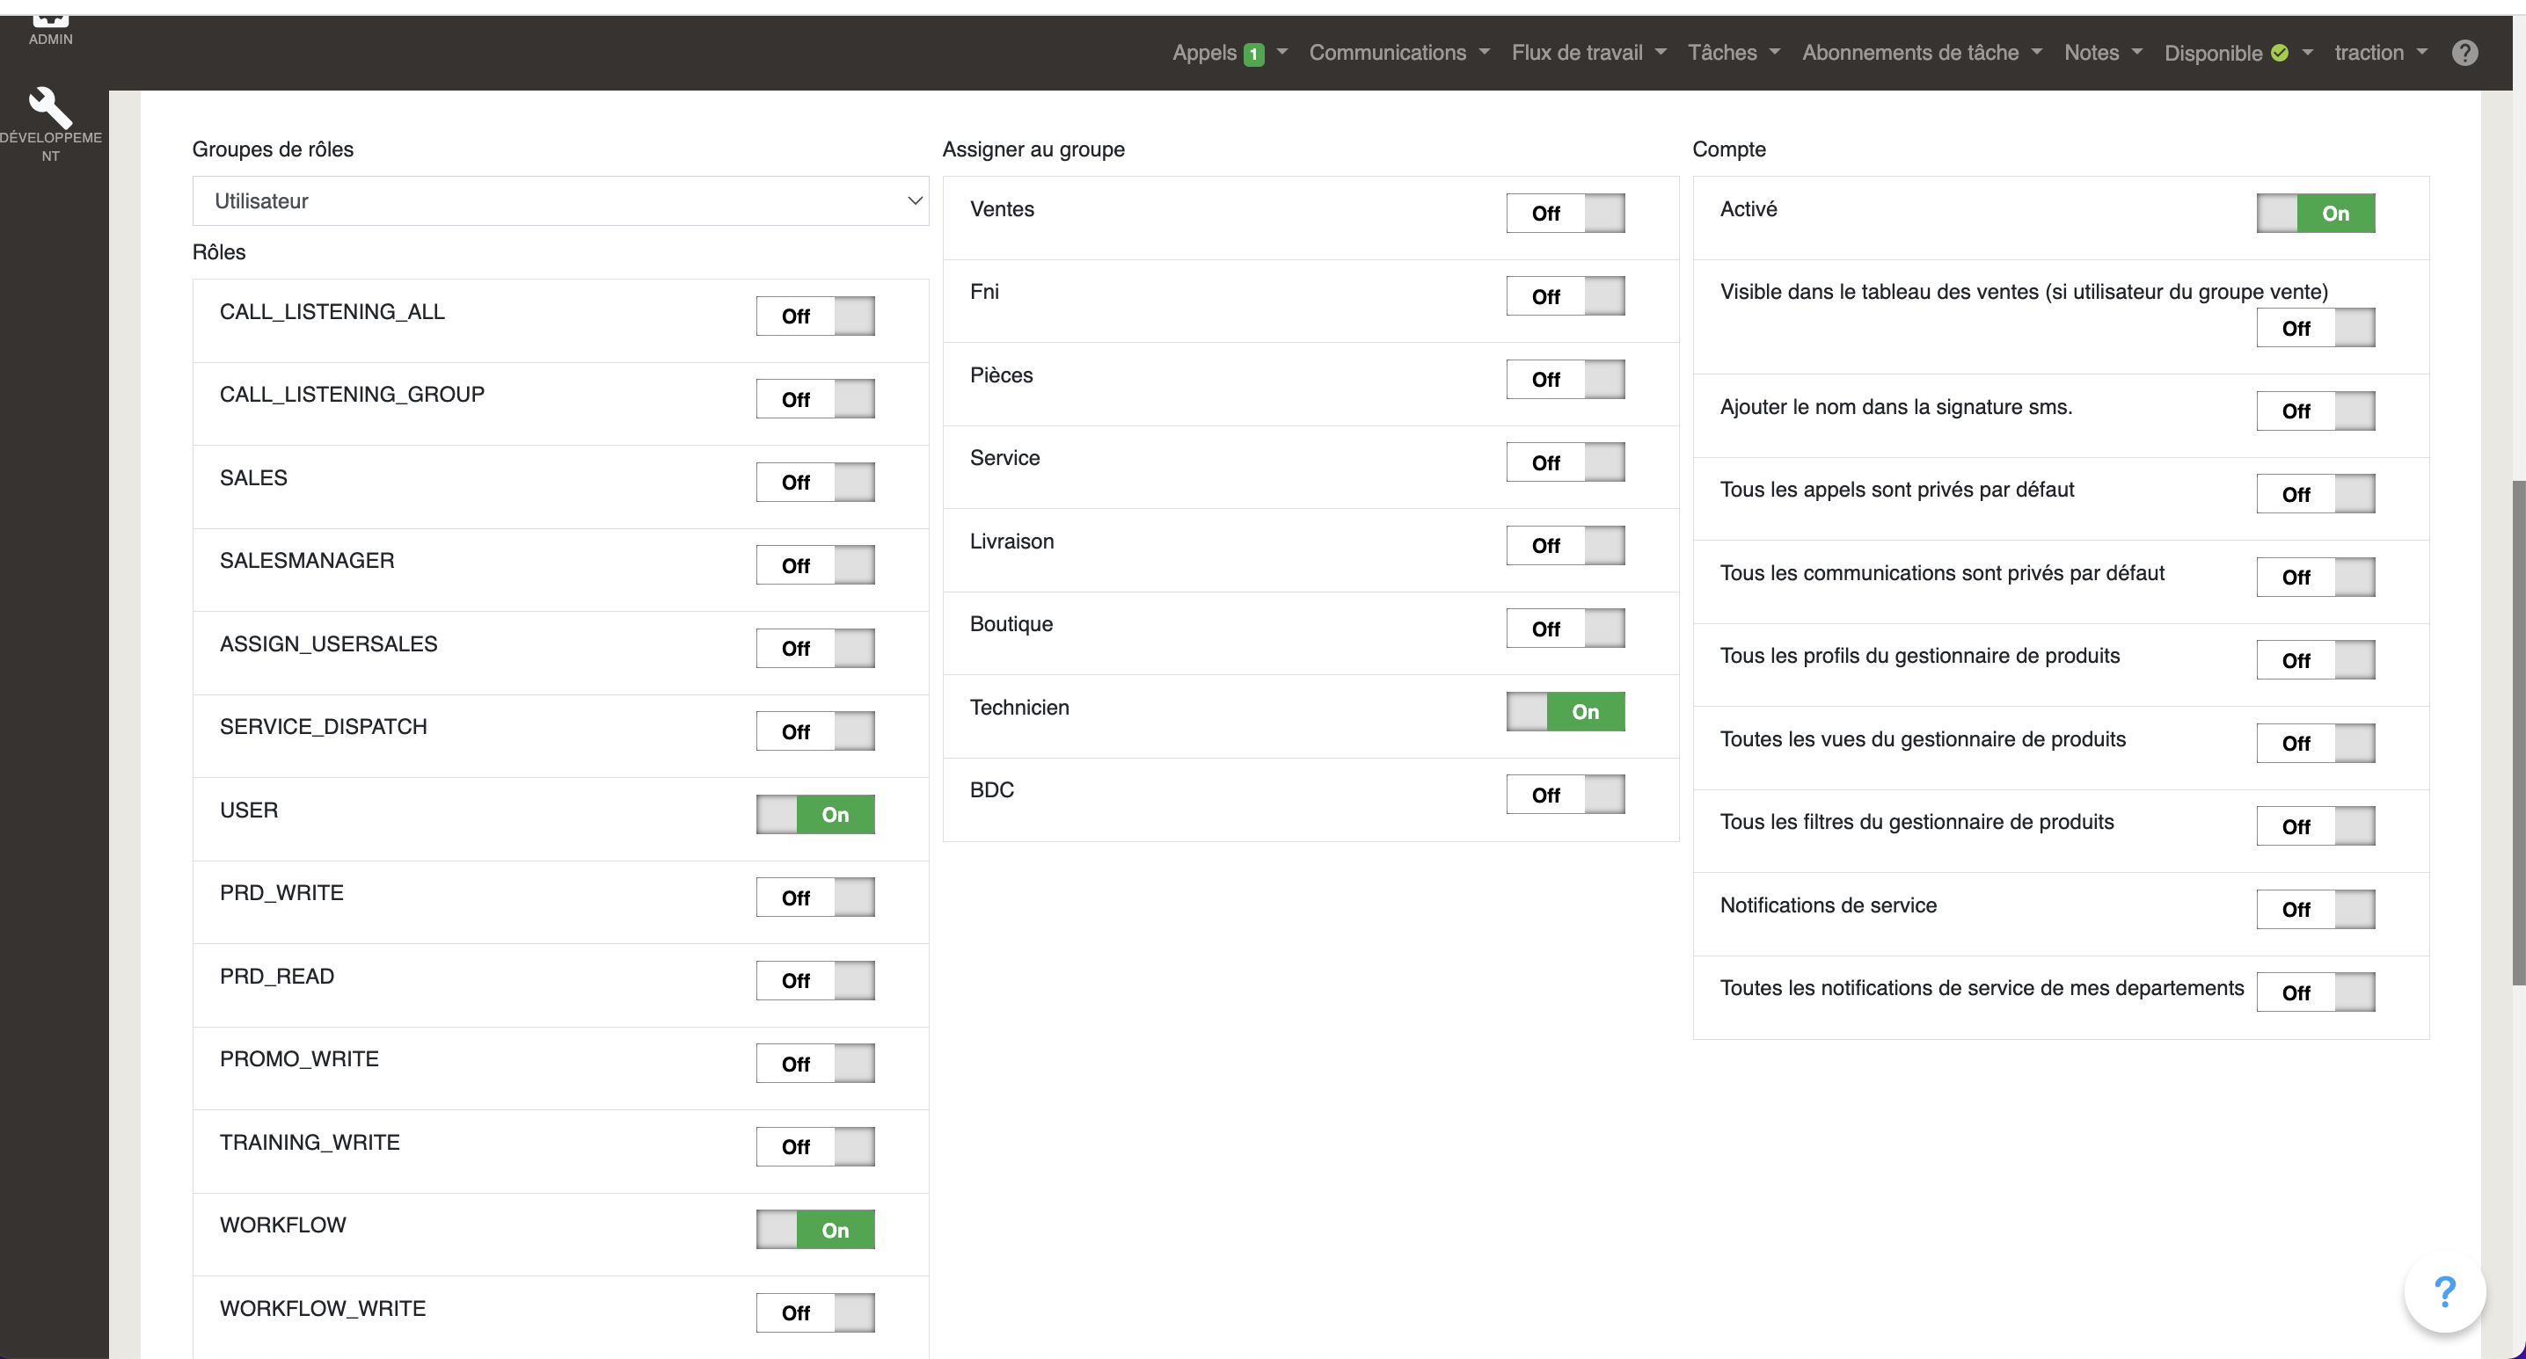
Task: Expand Abonnements de tâche menu
Action: click(1922, 53)
